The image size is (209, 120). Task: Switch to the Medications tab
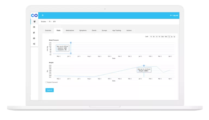(x=70, y=31)
